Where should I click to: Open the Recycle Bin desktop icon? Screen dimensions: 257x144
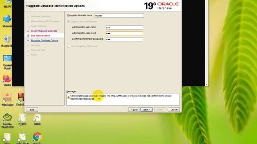[x=7, y=41]
